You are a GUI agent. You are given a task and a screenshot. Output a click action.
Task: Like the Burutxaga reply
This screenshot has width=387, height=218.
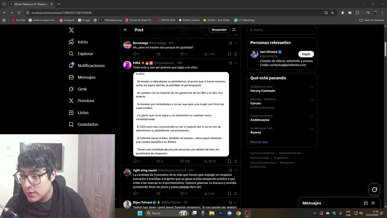click(182, 54)
